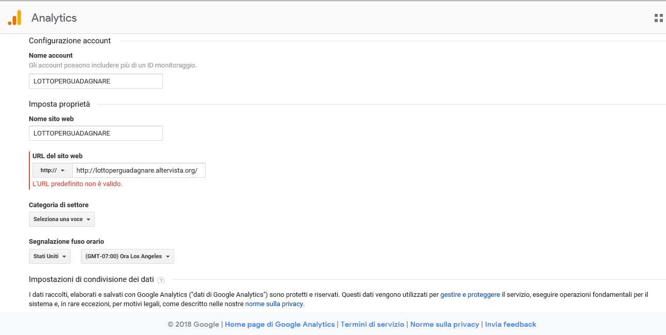Open the Seleziona una voce category dropdown
The width and height of the screenshot is (666, 335).
62,219
